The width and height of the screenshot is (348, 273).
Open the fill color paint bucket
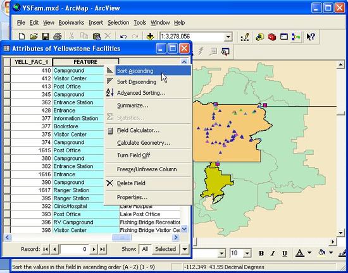[x=322, y=253]
